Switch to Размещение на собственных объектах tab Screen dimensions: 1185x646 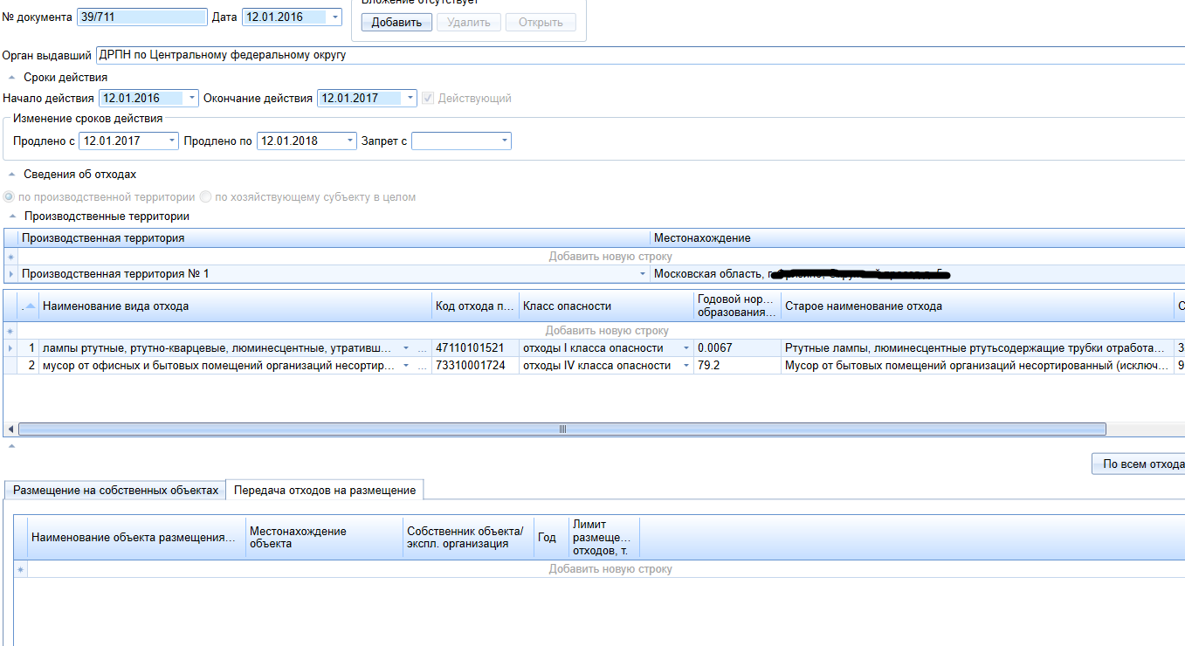point(115,490)
